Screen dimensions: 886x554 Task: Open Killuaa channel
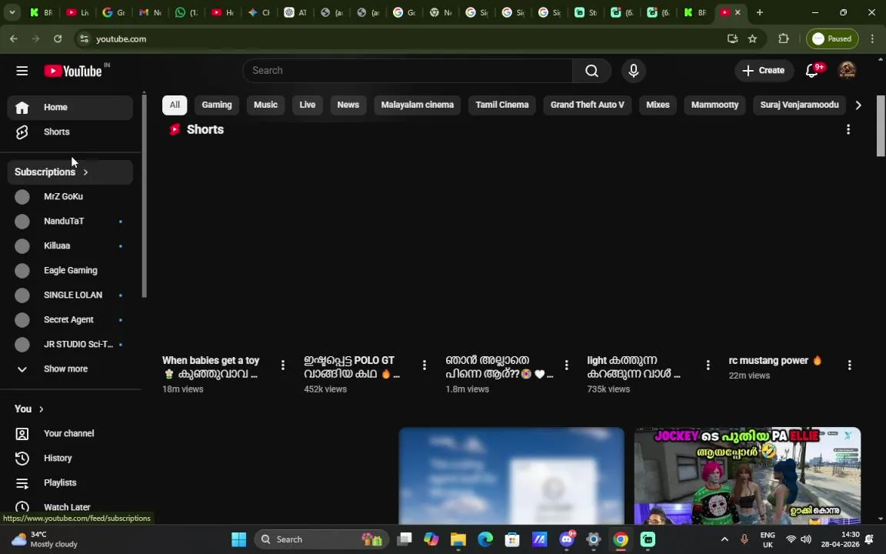pos(70,246)
